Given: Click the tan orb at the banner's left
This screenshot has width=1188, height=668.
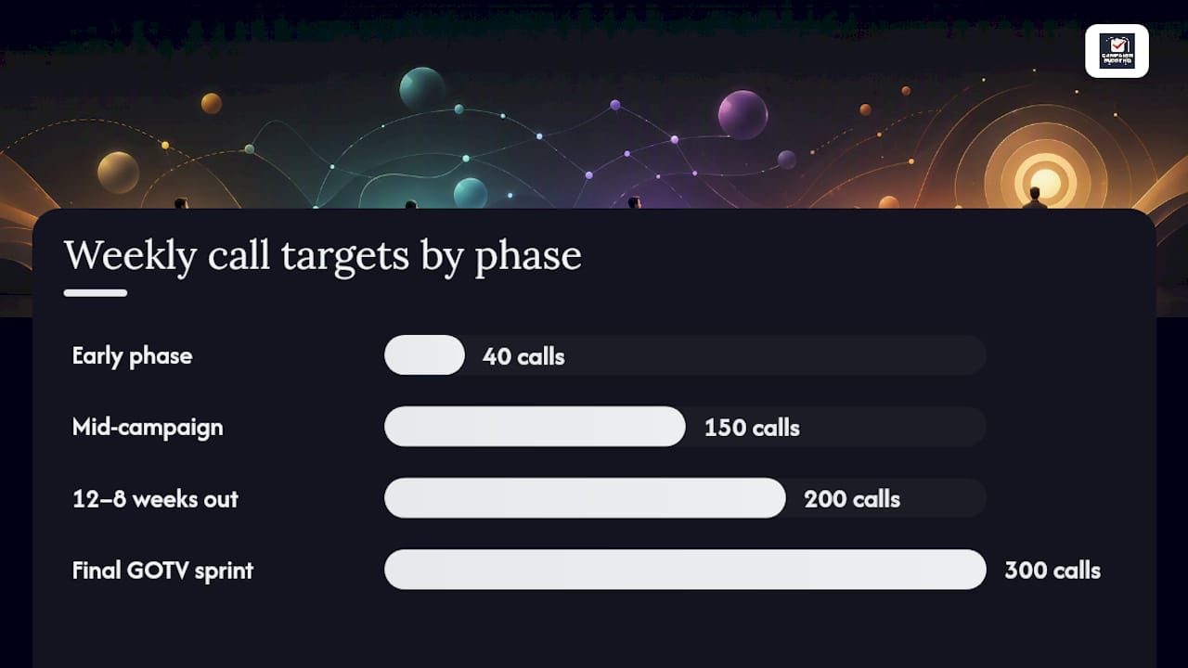Looking at the screenshot, I should click(x=118, y=173).
